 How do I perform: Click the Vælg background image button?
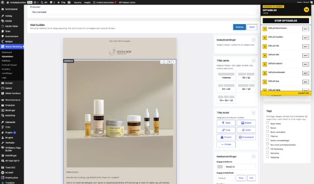point(241,178)
